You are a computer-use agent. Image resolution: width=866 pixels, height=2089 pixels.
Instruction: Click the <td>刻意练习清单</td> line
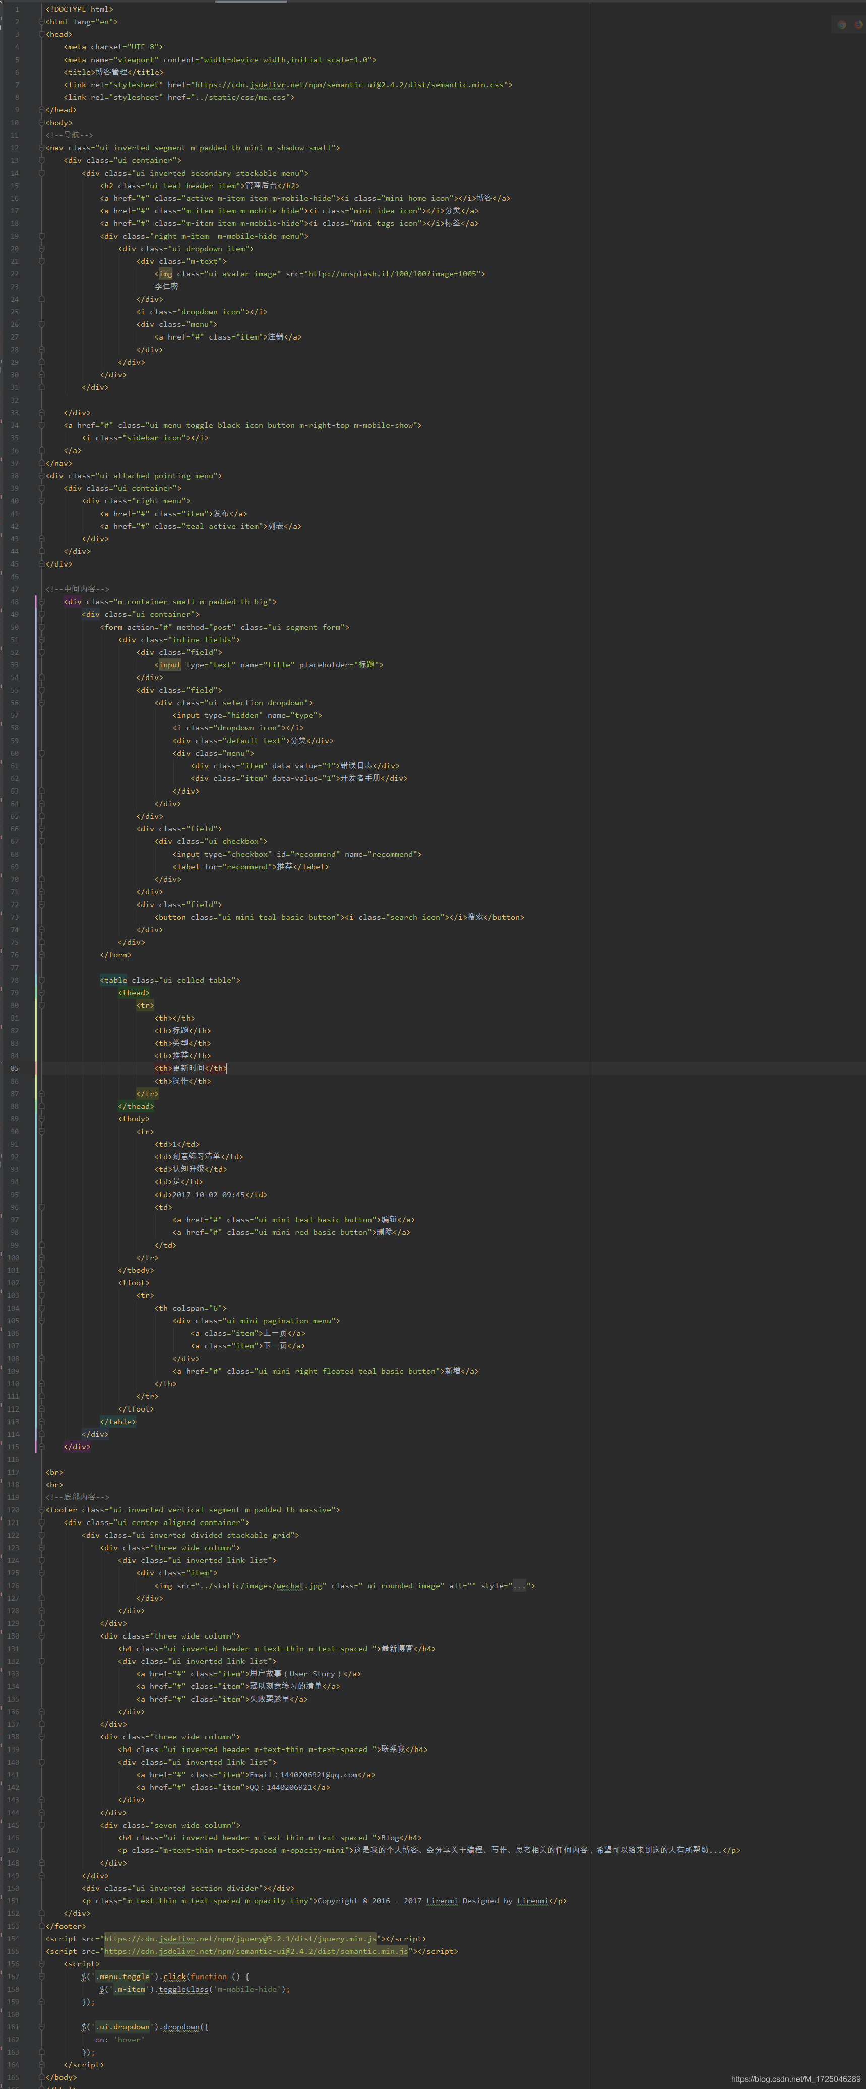click(x=199, y=1156)
